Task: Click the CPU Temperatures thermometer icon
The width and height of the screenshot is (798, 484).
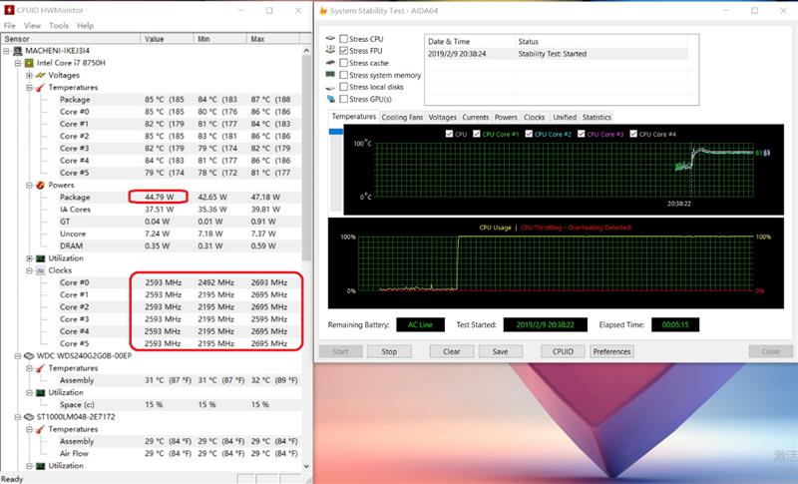Action: point(40,87)
